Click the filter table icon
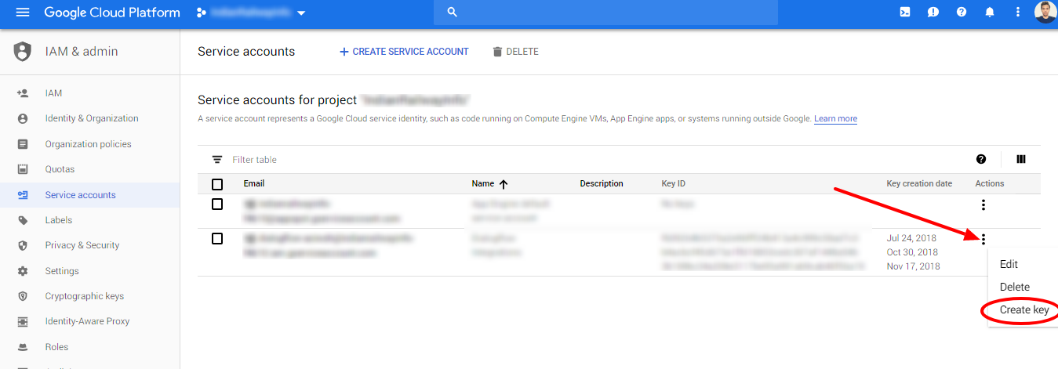Image resolution: width=1058 pixels, height=369 pixels. (217, 160)
